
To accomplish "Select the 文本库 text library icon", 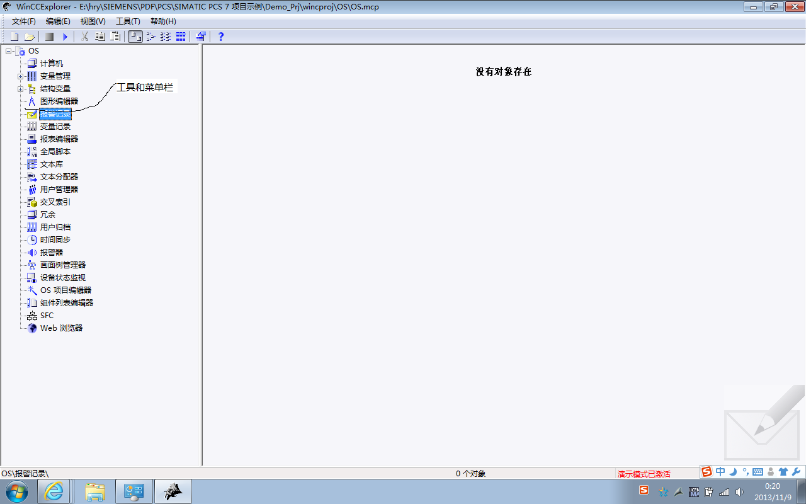I will (x=32, y=164).
